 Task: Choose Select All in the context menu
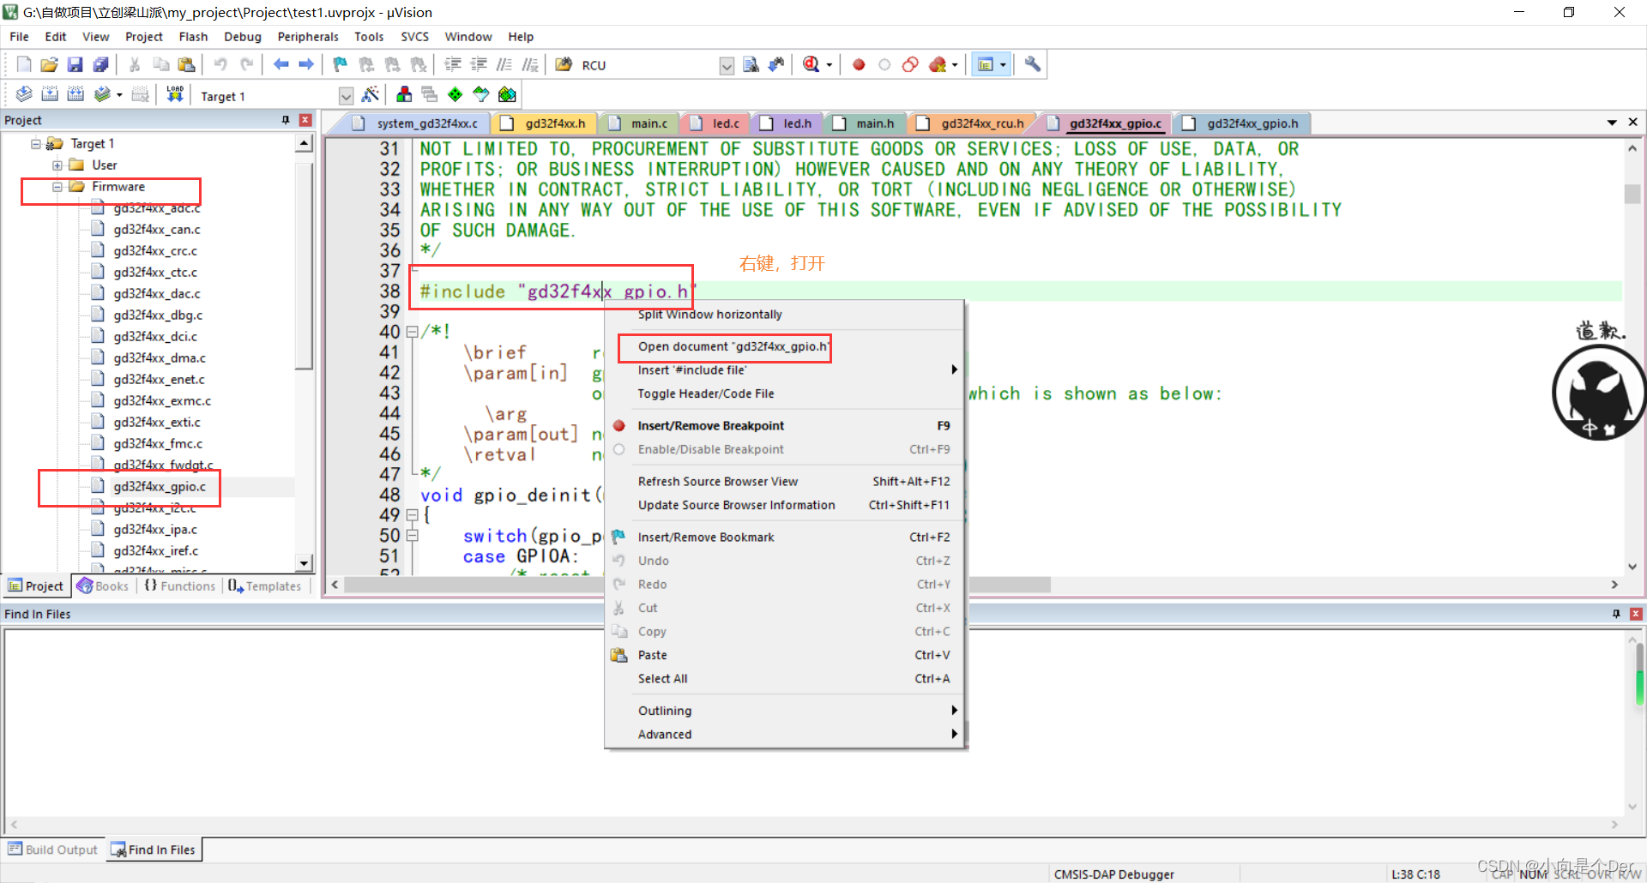pos(784,678)
